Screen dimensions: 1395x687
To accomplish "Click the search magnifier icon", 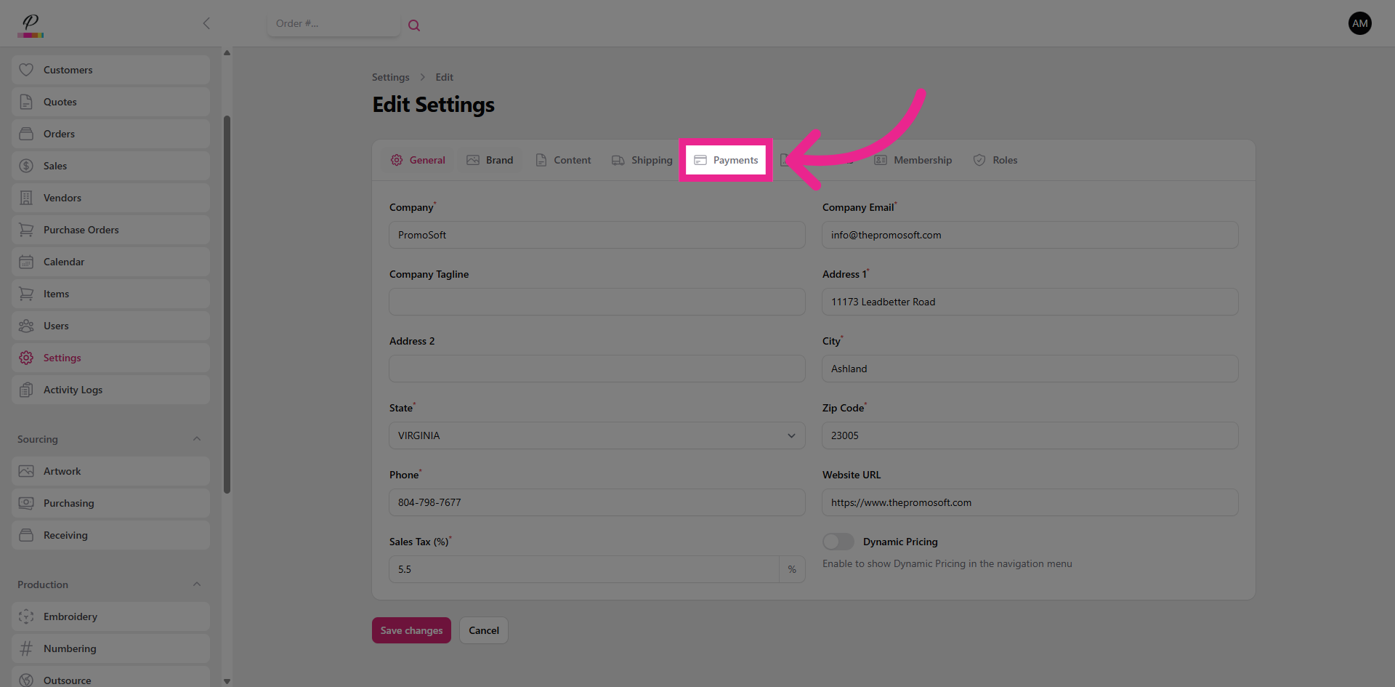I will tap(414, 25).
